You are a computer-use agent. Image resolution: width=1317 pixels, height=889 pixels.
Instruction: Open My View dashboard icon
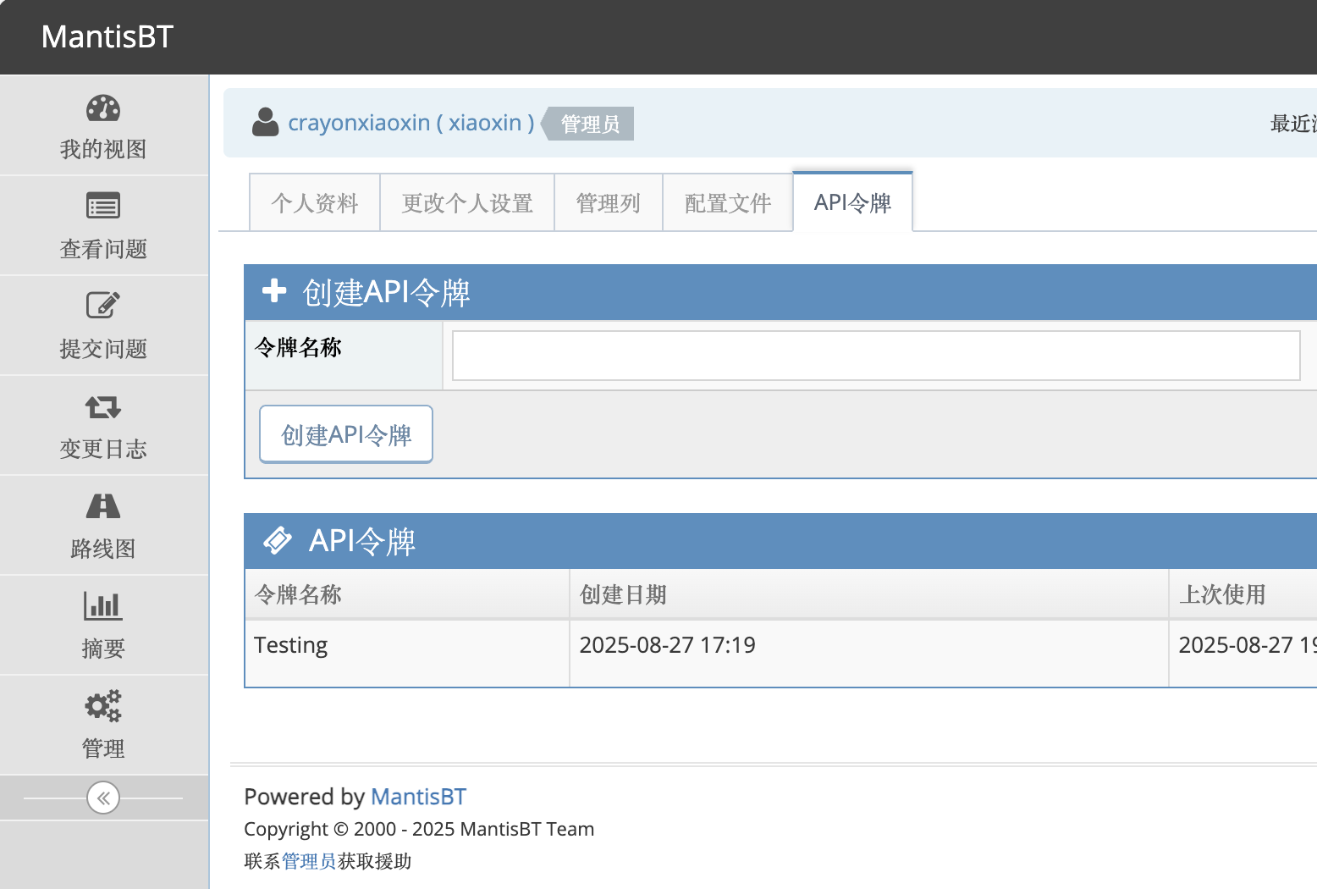103,109
